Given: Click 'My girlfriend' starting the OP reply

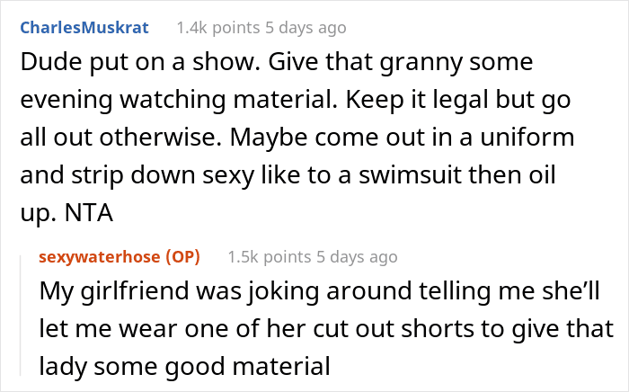Looking at the screenshot, I should [114, 291].
